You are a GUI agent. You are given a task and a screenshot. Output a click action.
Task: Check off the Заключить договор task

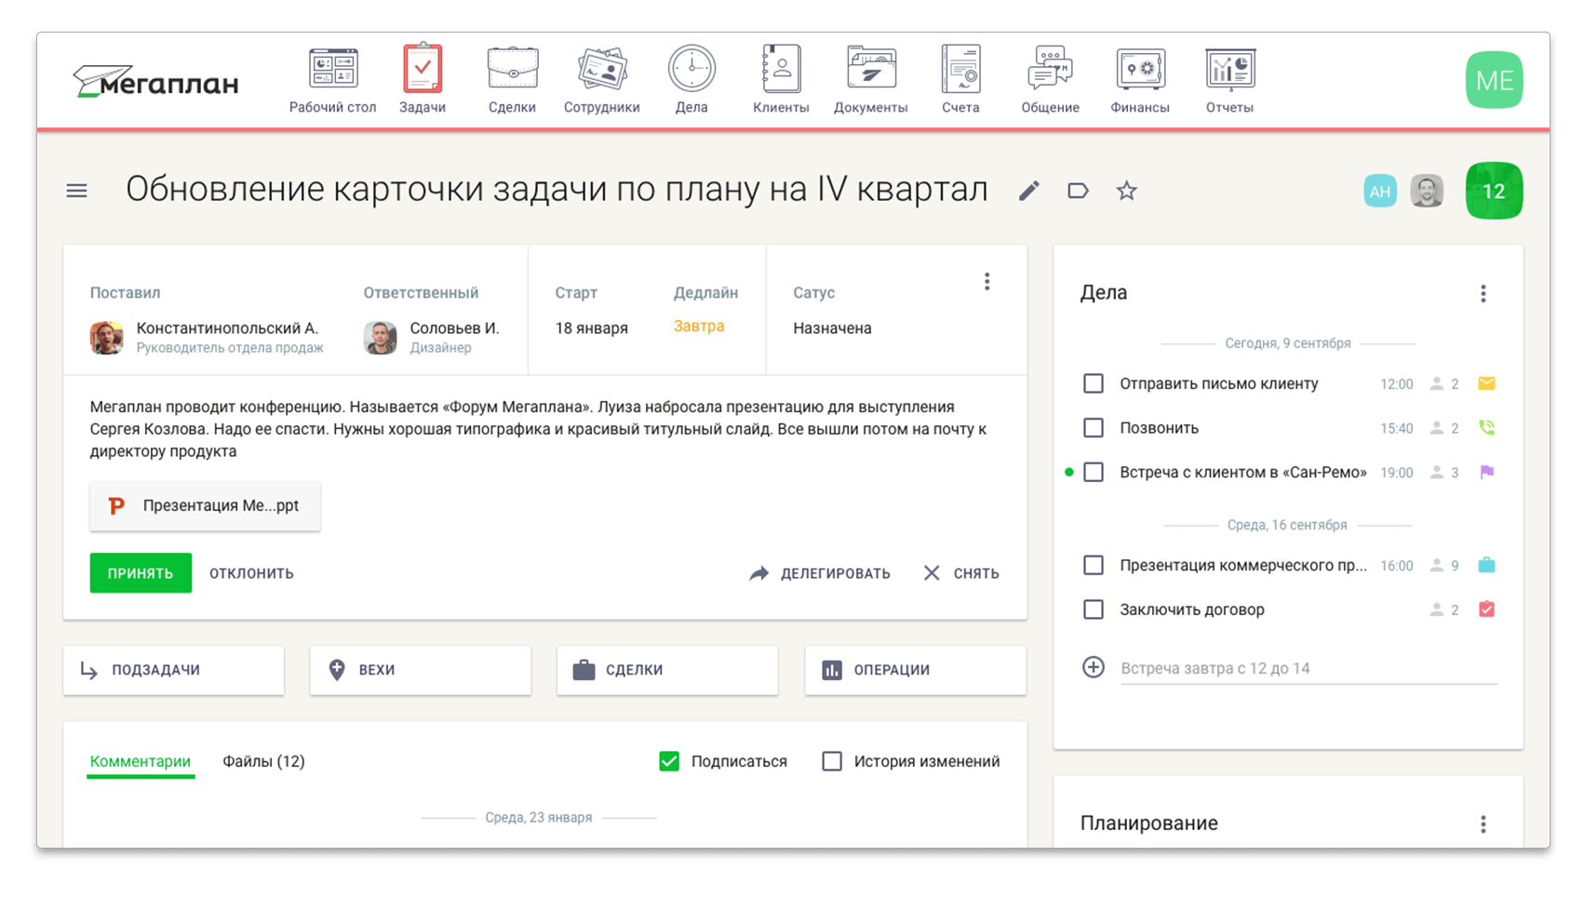1093,609
